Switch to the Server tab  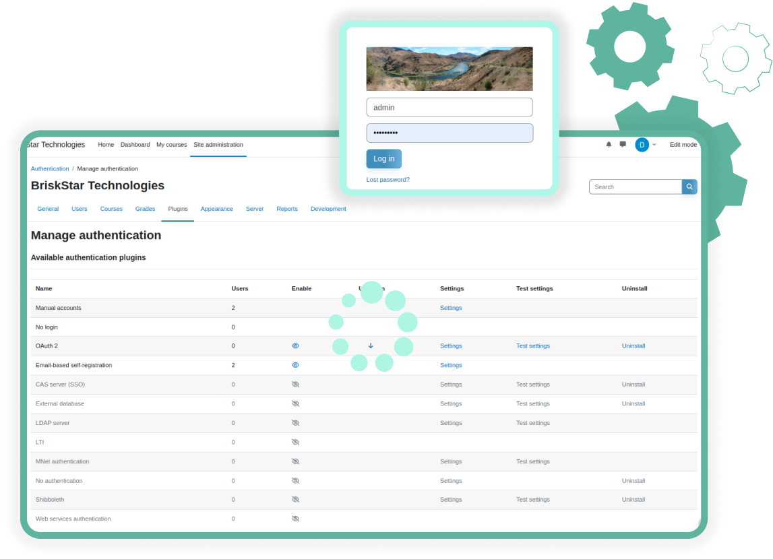click(254, 209)
